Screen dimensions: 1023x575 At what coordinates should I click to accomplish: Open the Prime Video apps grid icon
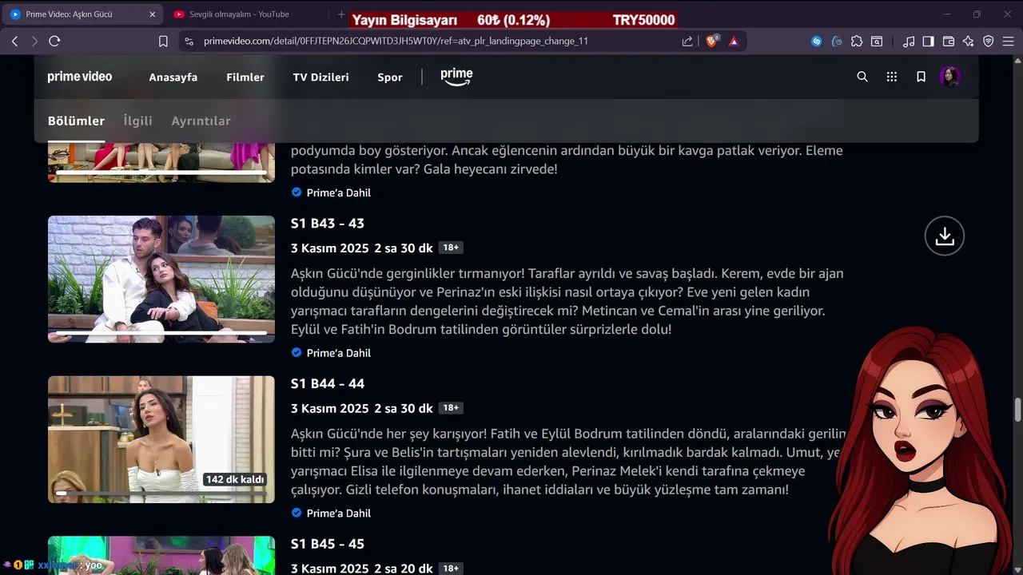click(892, 77)
